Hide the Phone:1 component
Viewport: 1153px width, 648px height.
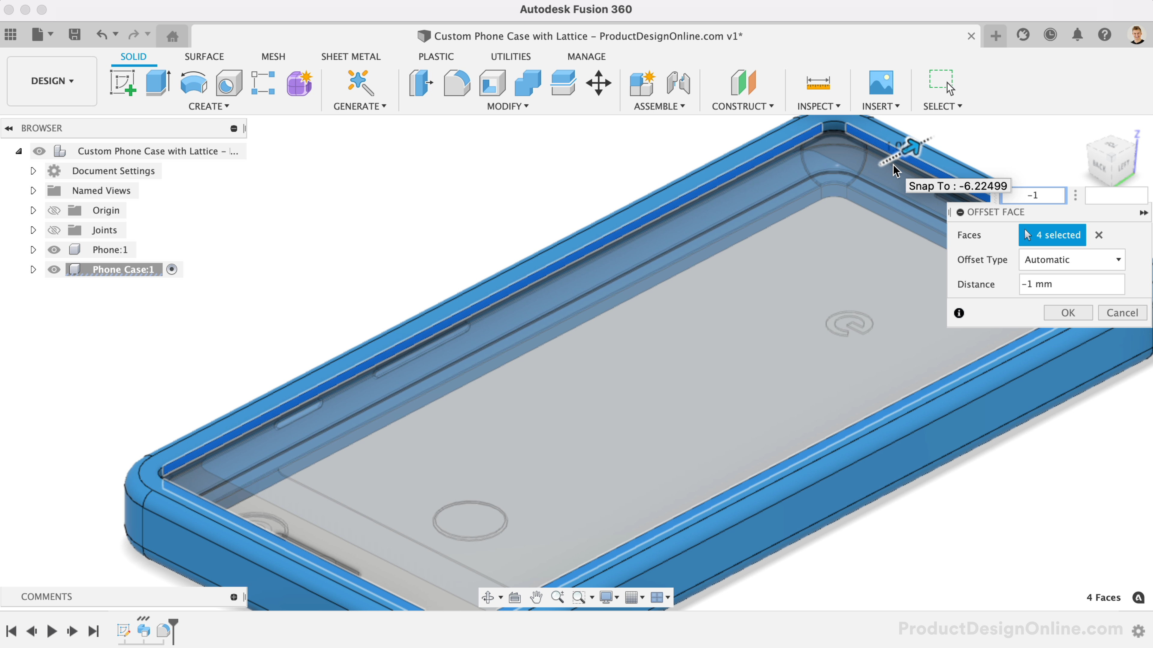tap(54, 250)
